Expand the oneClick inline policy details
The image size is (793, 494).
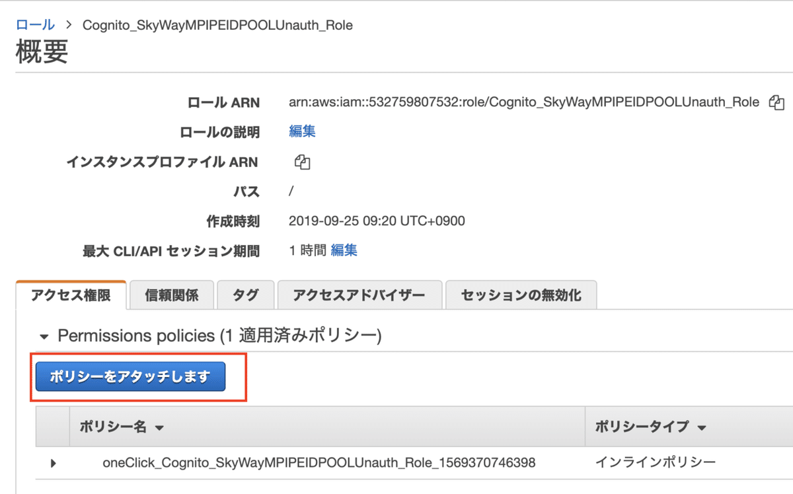click(x=53, y=463)
